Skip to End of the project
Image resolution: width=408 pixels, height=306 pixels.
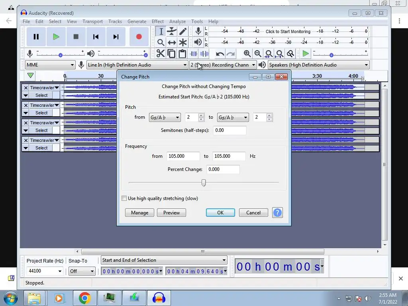click(116, 37)
